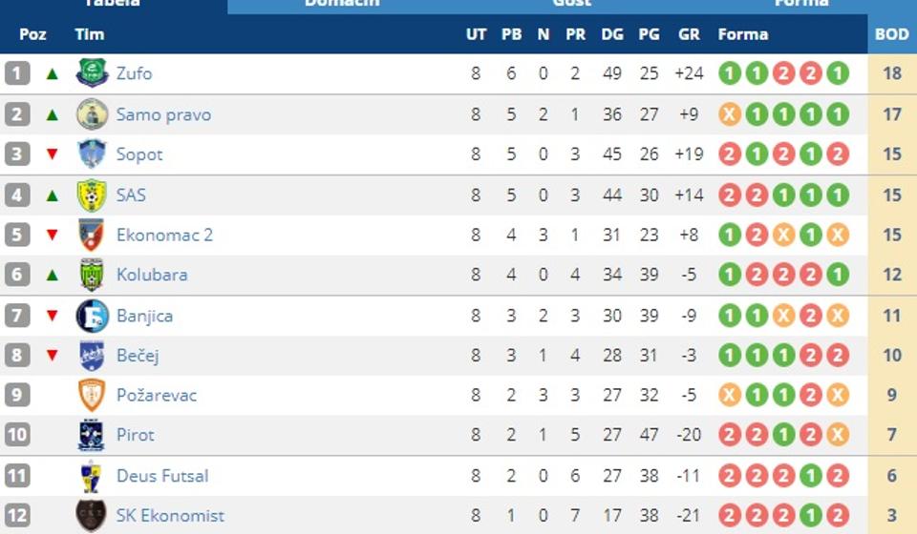Switch to the Domaćin tab
The width and height of the screenshot is (917, 534).
point(342,4)
